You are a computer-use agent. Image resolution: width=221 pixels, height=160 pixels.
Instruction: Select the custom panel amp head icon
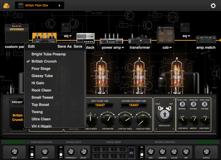[17, 33]
